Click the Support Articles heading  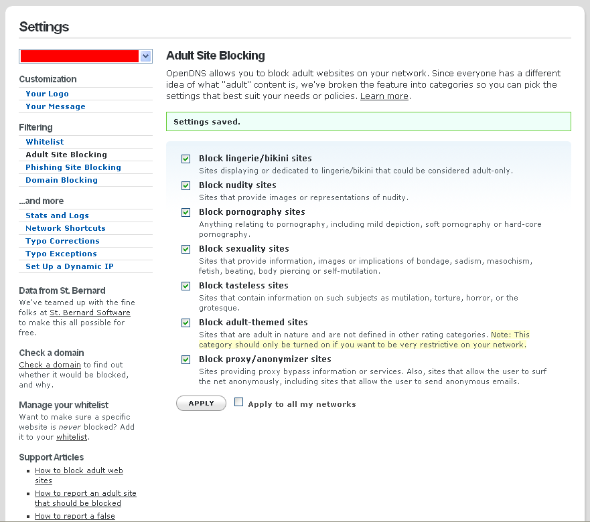pyautogui.click(x=51, y=457)
